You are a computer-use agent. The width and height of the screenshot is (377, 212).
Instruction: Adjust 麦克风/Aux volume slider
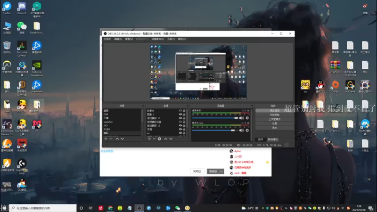pyautogui.click(x=215, y=130)
